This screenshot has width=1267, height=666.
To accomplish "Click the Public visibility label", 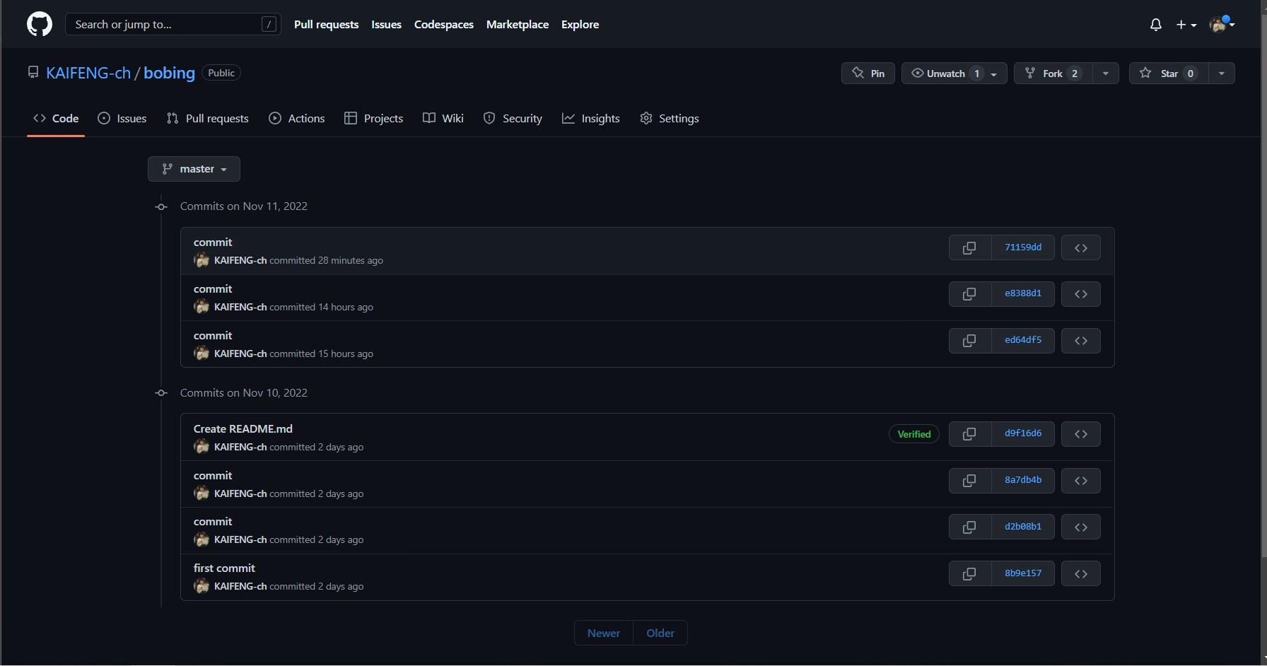I will coord(221,73).
